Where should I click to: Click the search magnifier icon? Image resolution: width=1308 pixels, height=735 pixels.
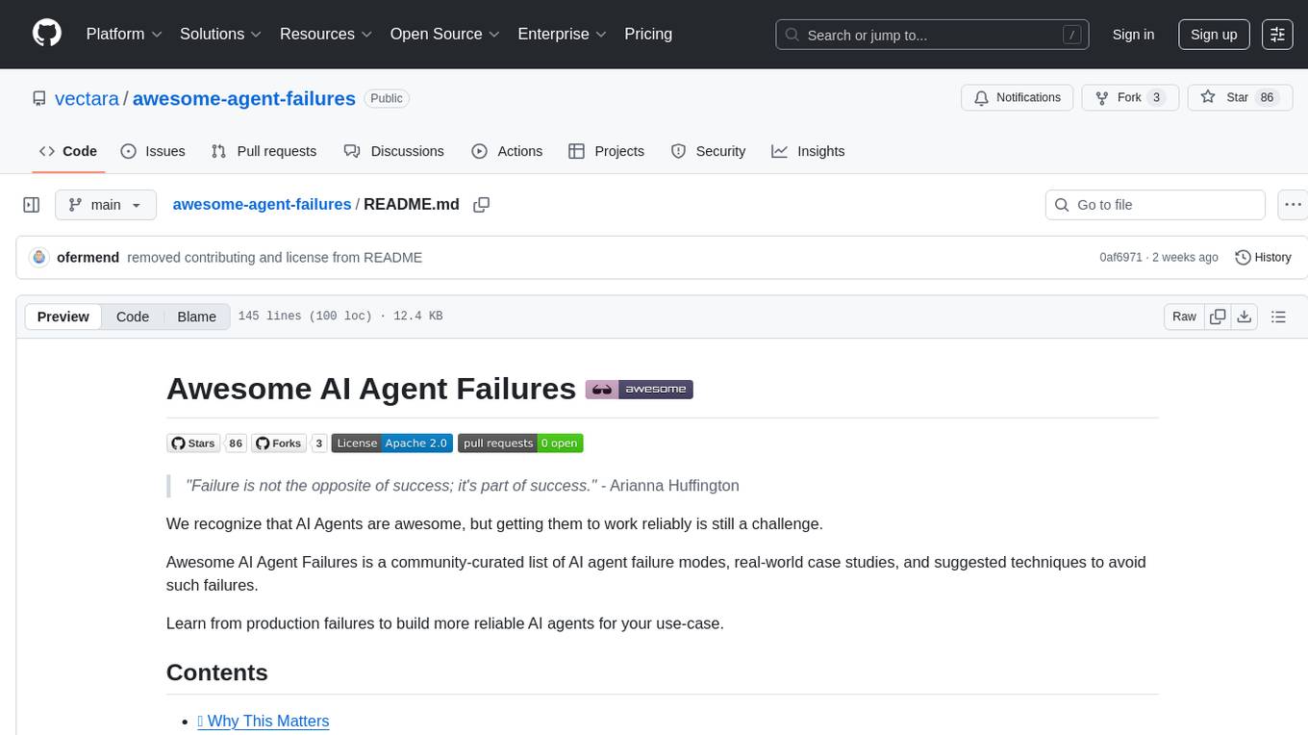pos(792,35)
